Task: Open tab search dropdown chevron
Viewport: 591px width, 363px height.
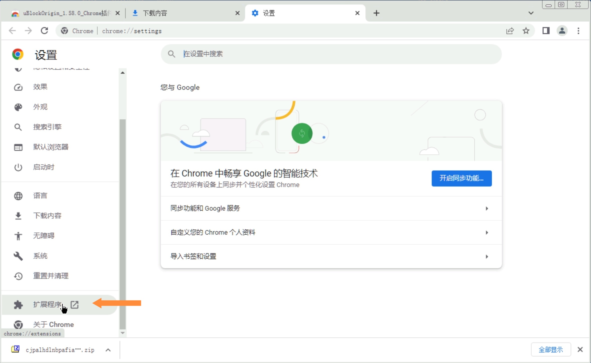Action: tap(531, 13)
